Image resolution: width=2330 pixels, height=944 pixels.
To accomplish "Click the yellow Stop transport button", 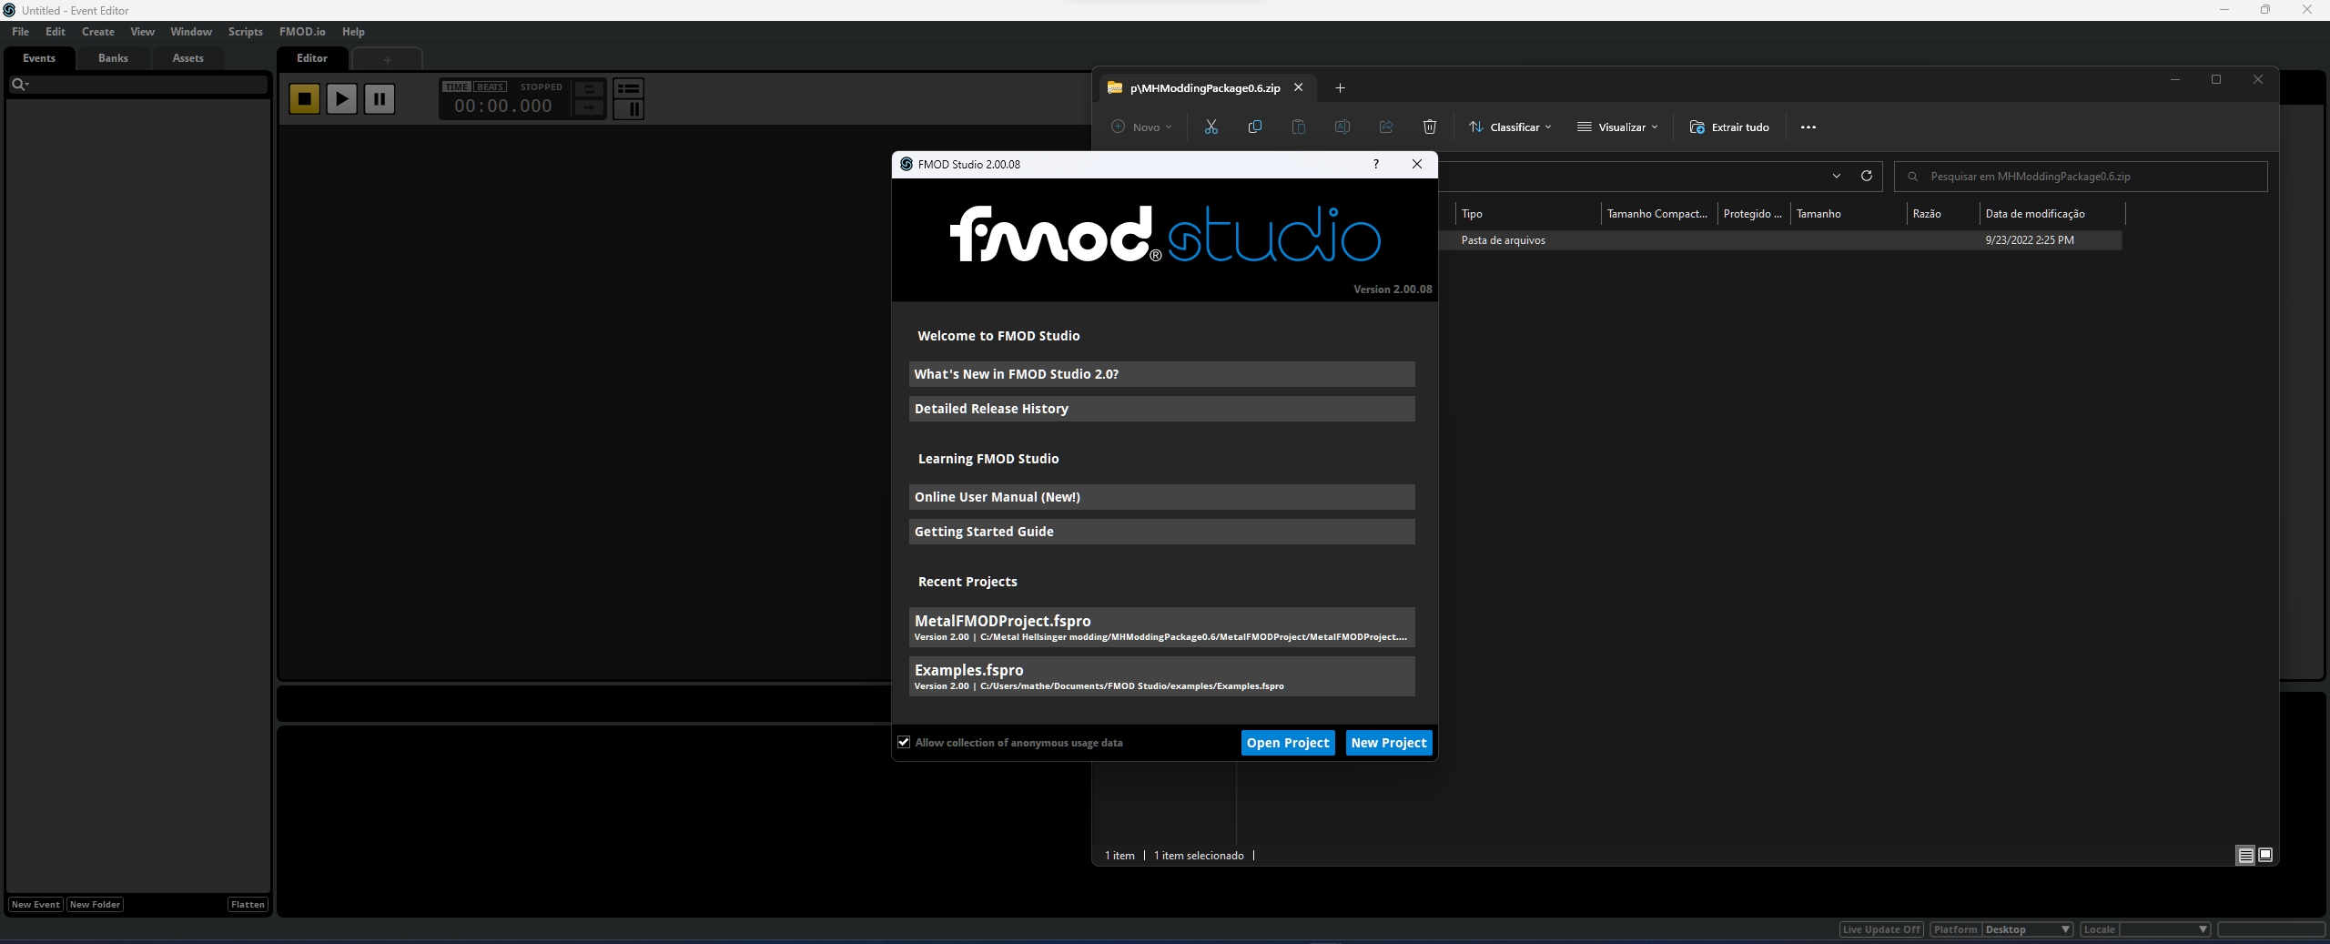I will click(x=305, y=98).
